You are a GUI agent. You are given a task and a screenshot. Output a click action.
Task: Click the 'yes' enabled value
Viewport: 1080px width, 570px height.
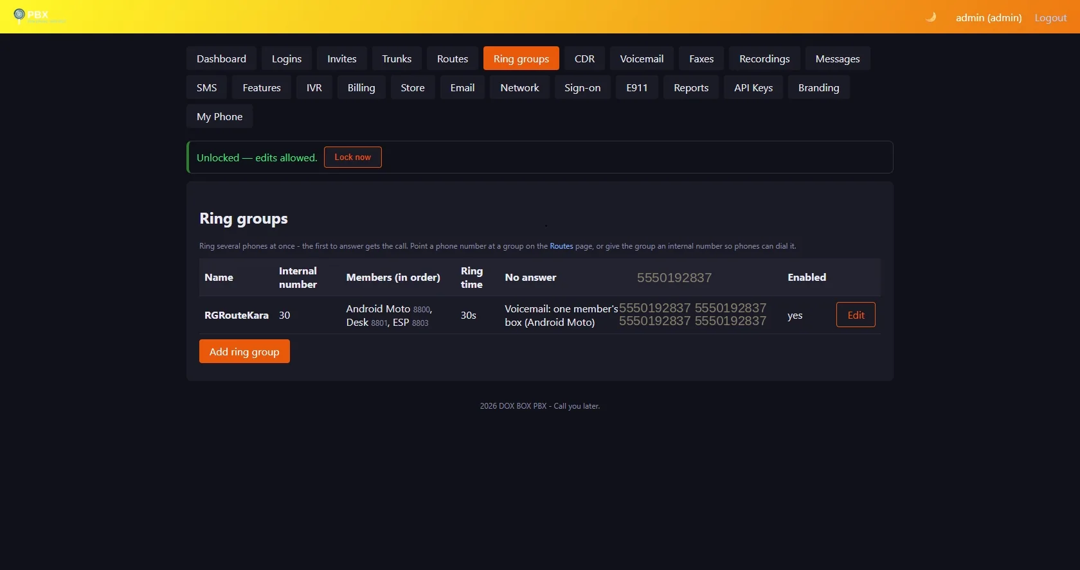tap(795, 315)
